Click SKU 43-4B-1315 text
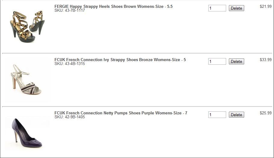Viewport: 274px width, 158px height. (70, 64)
